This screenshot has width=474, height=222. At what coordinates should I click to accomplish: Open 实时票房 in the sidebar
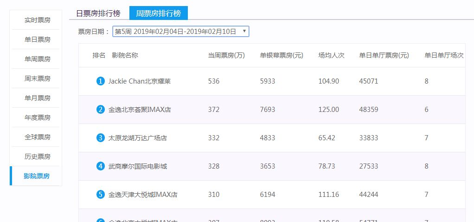(37, 20)
